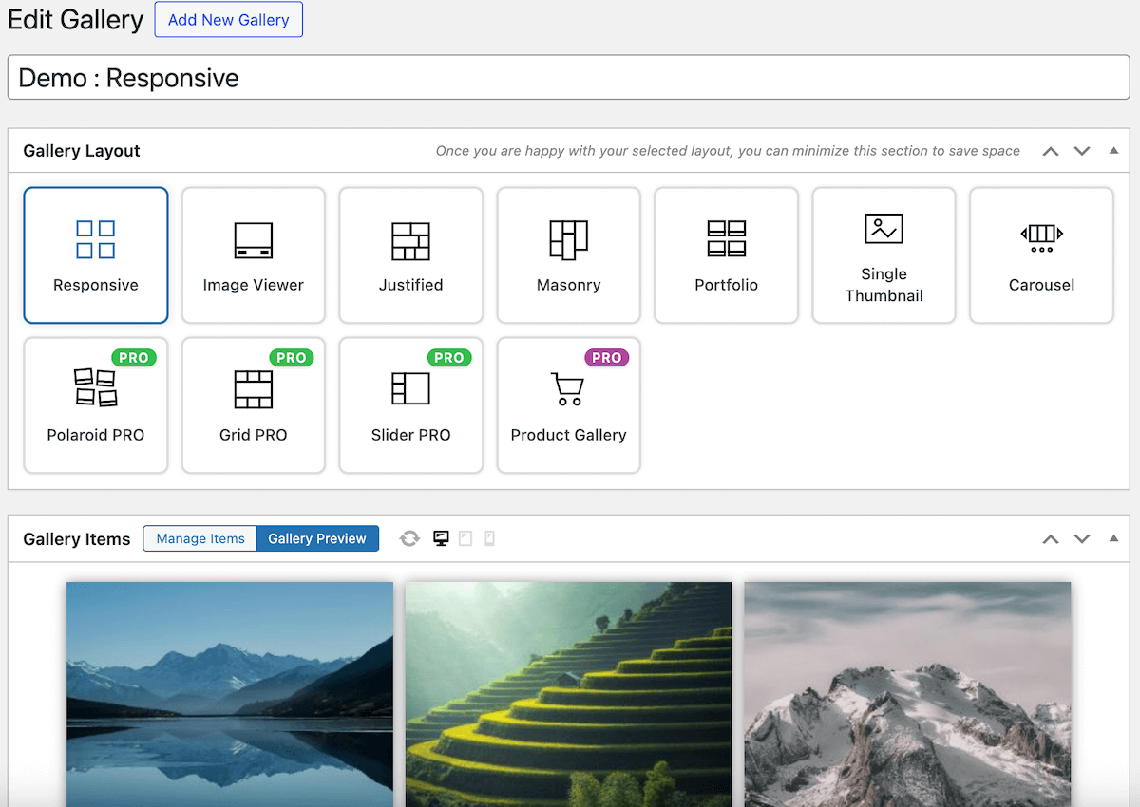Image resolution: width=1140 pixels, height=807 pixels.
Task: Switch preview to desktop view
Action: 441,538
